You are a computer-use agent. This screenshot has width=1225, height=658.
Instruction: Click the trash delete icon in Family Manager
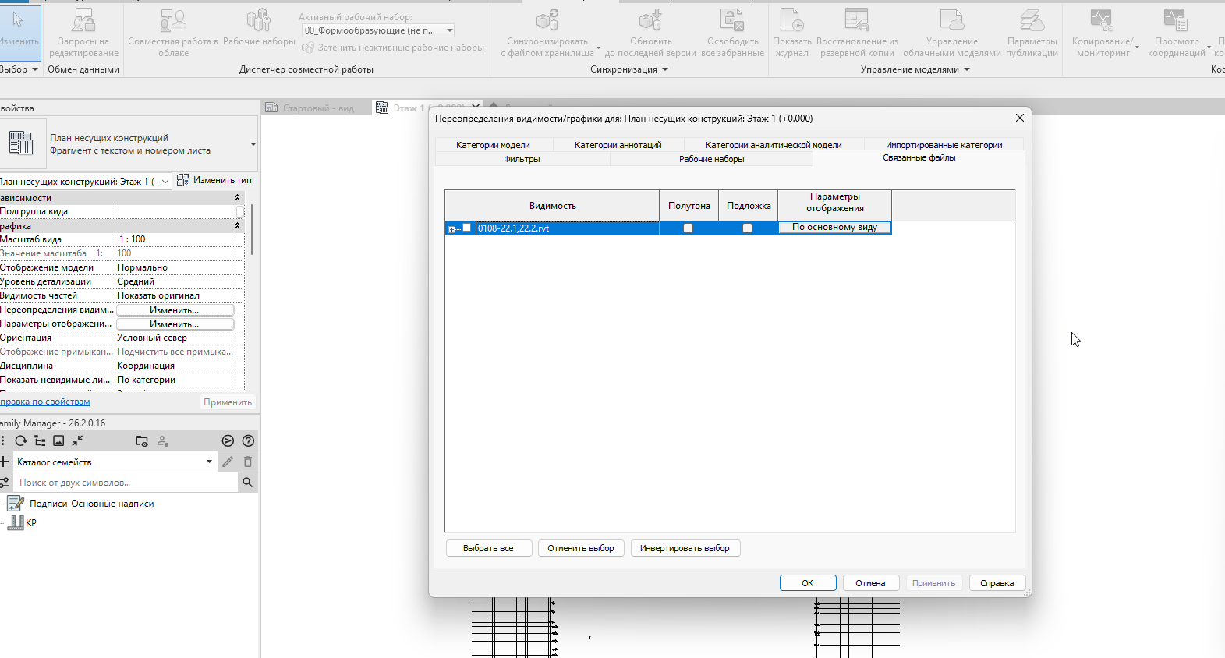click(248, 462)
